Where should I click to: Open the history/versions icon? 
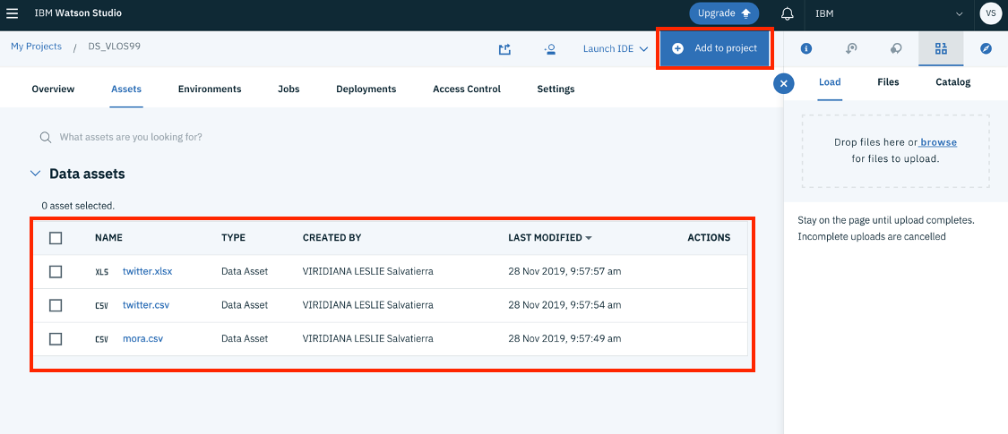pos(851,49)
